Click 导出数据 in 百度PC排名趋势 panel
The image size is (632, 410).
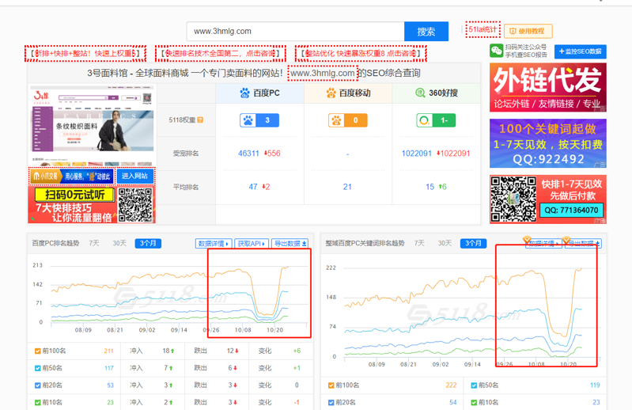(x=290, y=244)
